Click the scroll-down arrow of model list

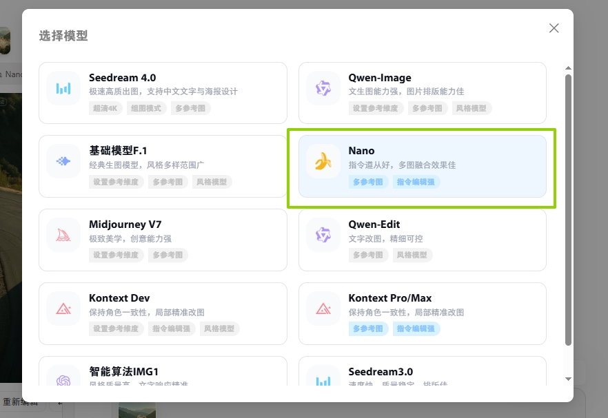568,379
